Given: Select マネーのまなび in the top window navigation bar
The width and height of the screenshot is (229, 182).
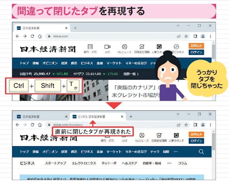Looking at the screenshot, I should tap(136, 63).
